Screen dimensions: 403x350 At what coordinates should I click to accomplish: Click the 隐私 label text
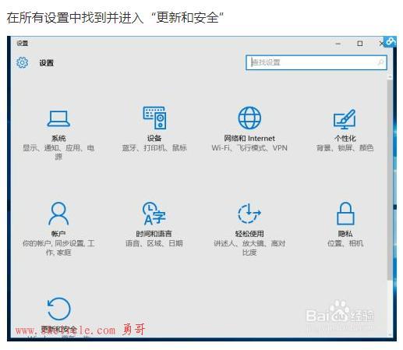pyautogui.click(x=345, y=234)
